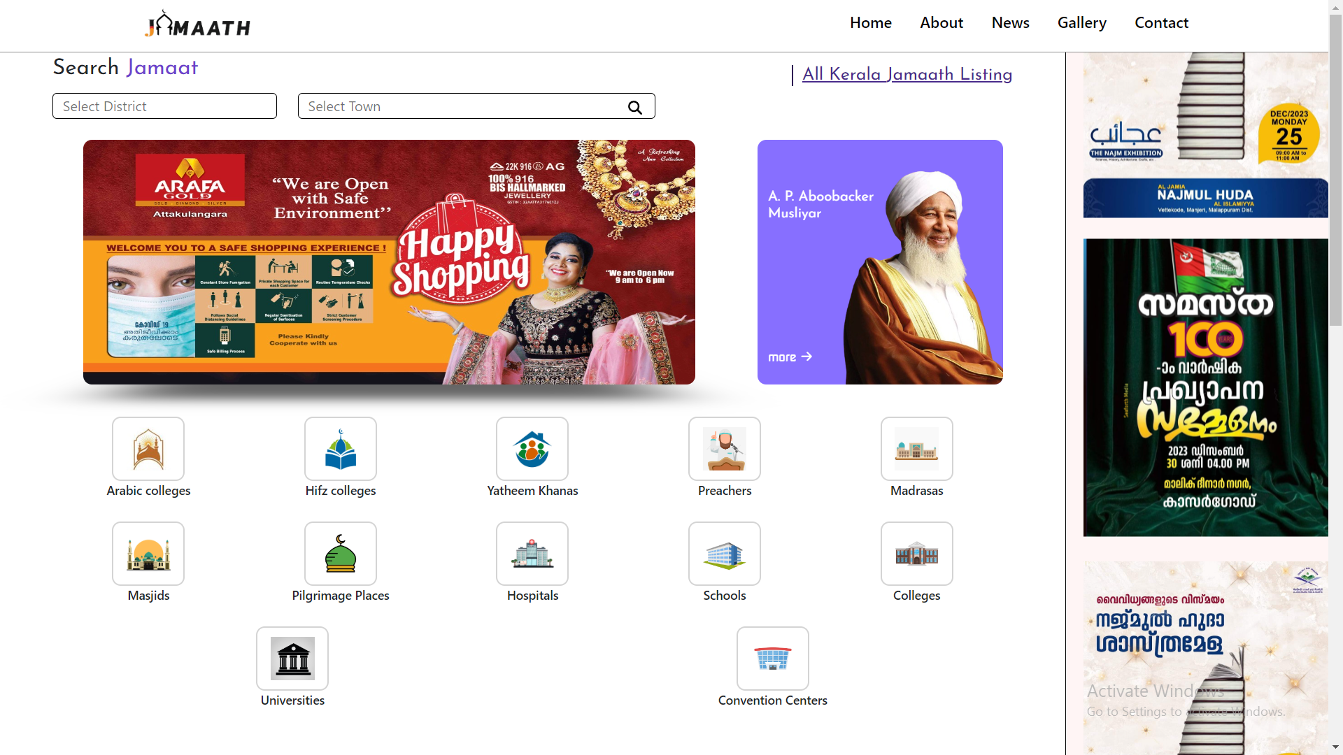
Task: Click the Preachers label
Action: (725, 491)
